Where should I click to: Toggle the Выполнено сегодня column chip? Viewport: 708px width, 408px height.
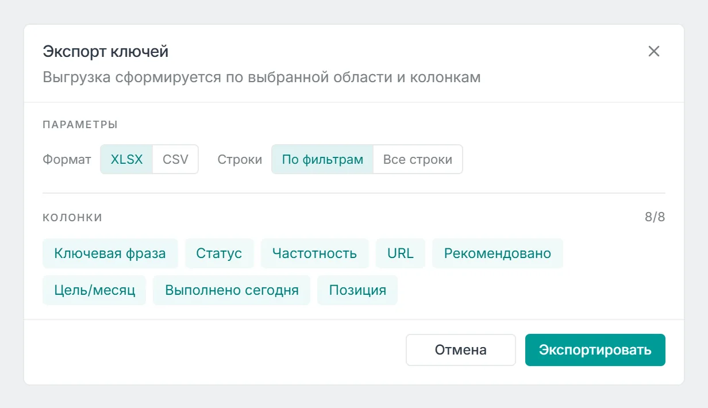[232, 290]
